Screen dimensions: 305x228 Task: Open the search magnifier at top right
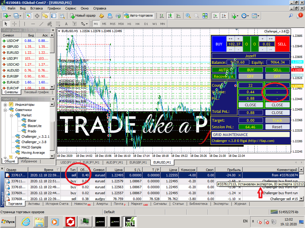[291, 16]
